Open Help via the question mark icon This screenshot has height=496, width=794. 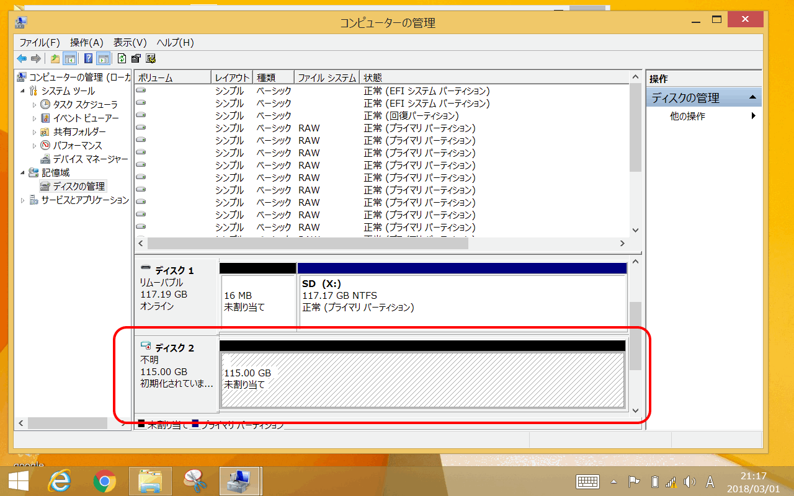(88, 58)
